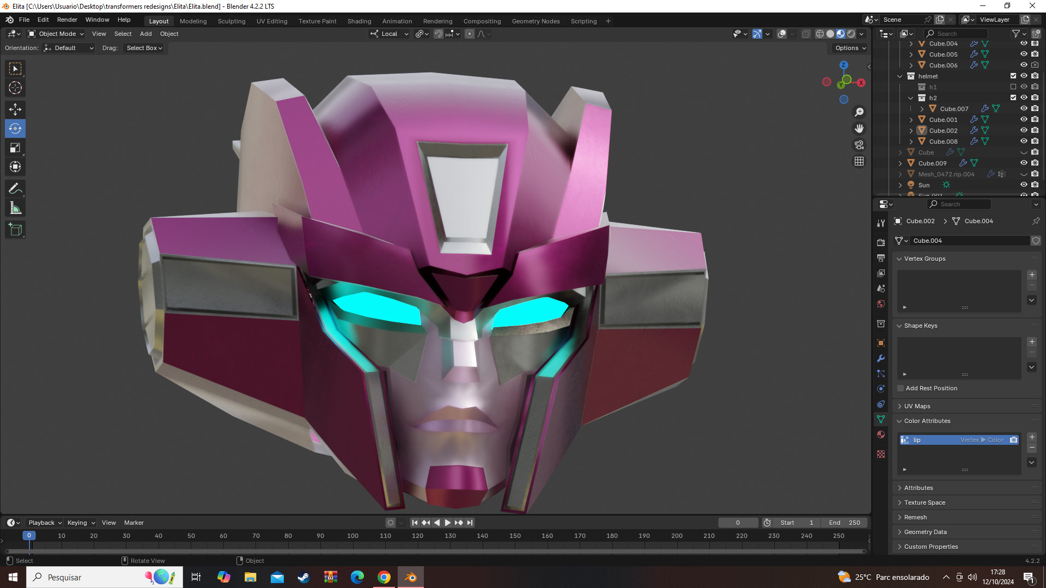Open the timeline Playback popover
This screenshot has width=1046, height=588.
point(45,523)
